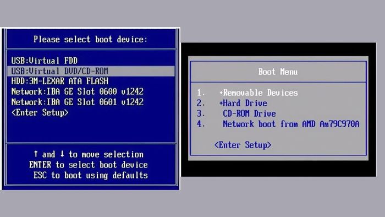This screenshot has width=385, height=217.
Task: Expand the plus sign beside Hard Drive
Action: click(x=221, y=103)
